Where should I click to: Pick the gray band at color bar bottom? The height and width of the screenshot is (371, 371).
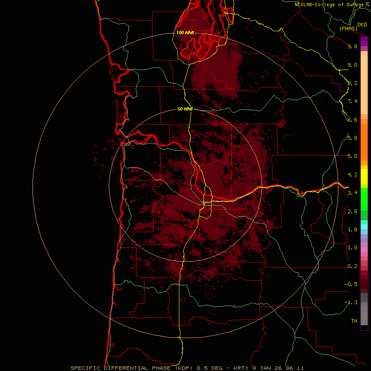[x=364, y=315]
